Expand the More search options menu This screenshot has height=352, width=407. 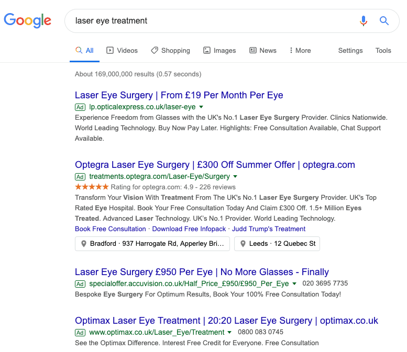300,51
